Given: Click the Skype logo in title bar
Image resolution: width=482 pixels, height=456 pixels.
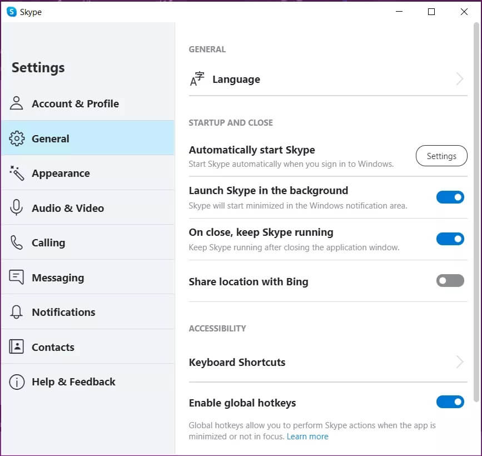Looking at the screenshot, I should pos(11,12).
